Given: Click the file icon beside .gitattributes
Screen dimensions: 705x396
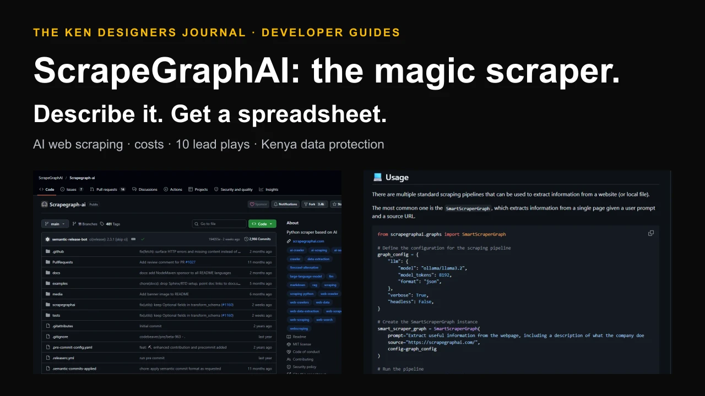Looking at the screenshot, I should pos(48,326).
